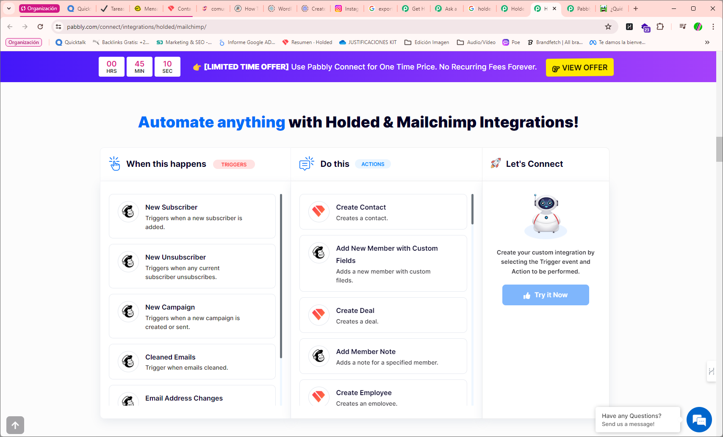Click the ACTIONS badge label
The width and height of the screenshot is (723, 437).
pyautogui.click(x=373, y=164)
